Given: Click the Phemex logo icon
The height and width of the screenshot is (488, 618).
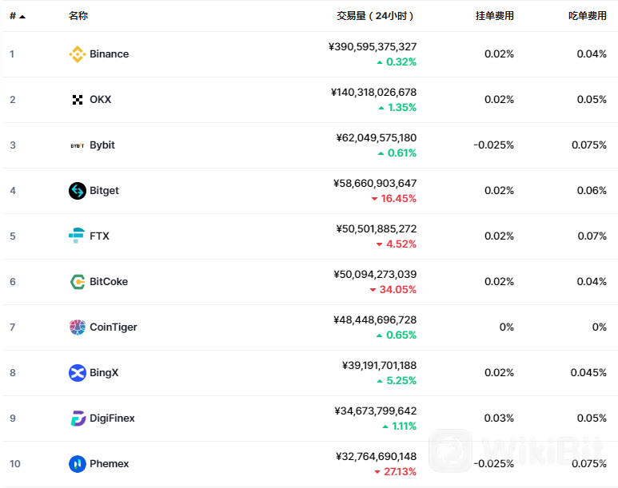Looking at the screenshot, I should (78, 463).
